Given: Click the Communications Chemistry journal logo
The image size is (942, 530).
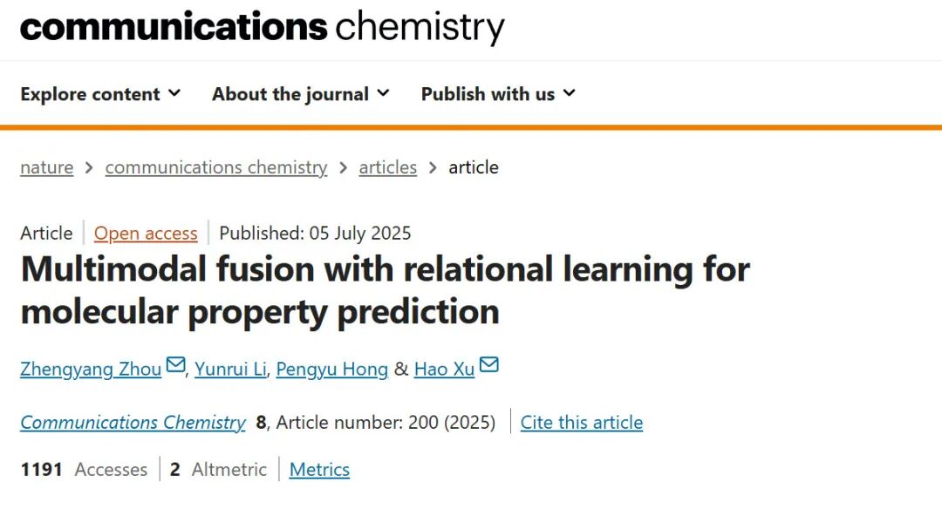Looking at the screenshot, I should click(263, 27).
